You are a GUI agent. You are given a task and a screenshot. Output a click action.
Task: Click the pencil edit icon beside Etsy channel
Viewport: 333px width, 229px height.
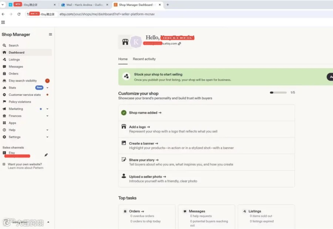(46, 155)
